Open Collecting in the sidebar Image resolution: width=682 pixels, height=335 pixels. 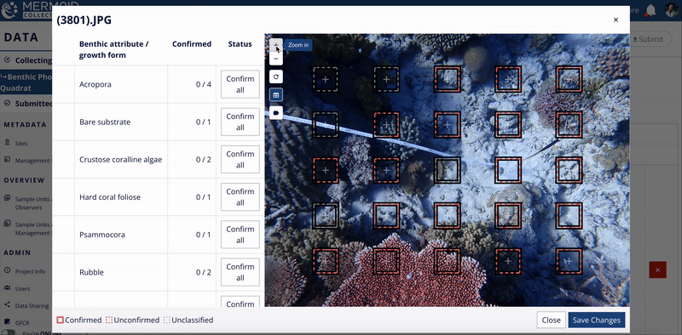pyautogui.click(x=26, y=60)
